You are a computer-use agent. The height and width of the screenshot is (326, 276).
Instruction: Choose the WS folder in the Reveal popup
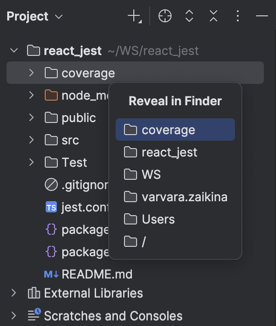click(x=175, y=174)
